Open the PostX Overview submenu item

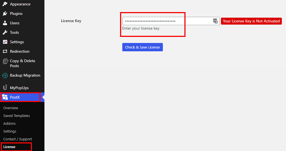11,108
